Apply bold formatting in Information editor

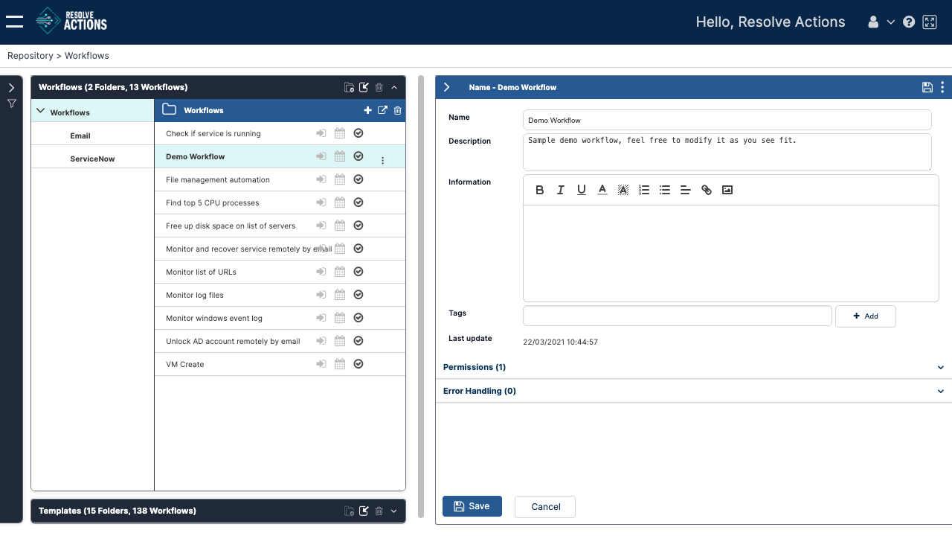540,190
